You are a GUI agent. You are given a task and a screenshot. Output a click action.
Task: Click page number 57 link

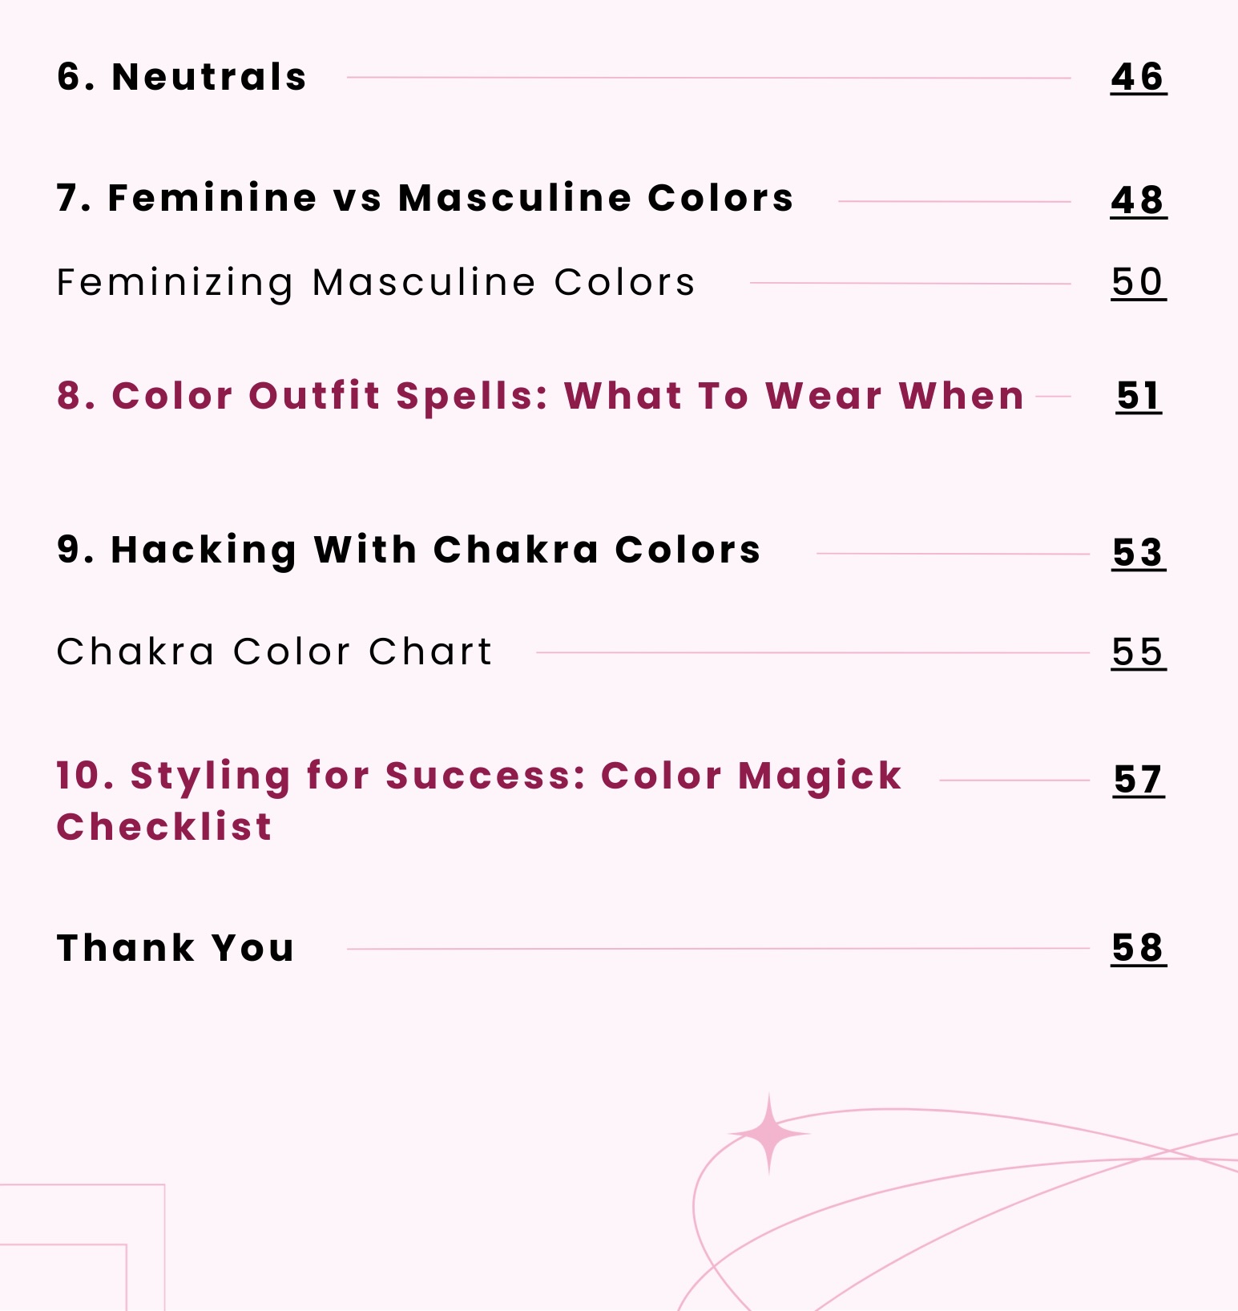coord(1138,780)
